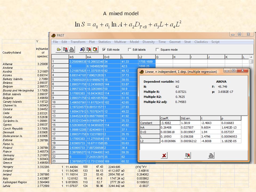Image resolution: width=256 pixels, height=192 pixels.
Task: Click the Std.err. column header in results
Action: (x=190, y=118)
